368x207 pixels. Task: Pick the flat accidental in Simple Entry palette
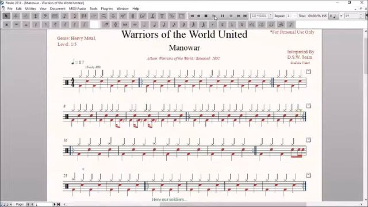(232, 24)
